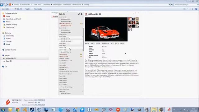Select BMW M3 GT2 in cars list
The image size is (199, 112).
(x=63, y=35)
